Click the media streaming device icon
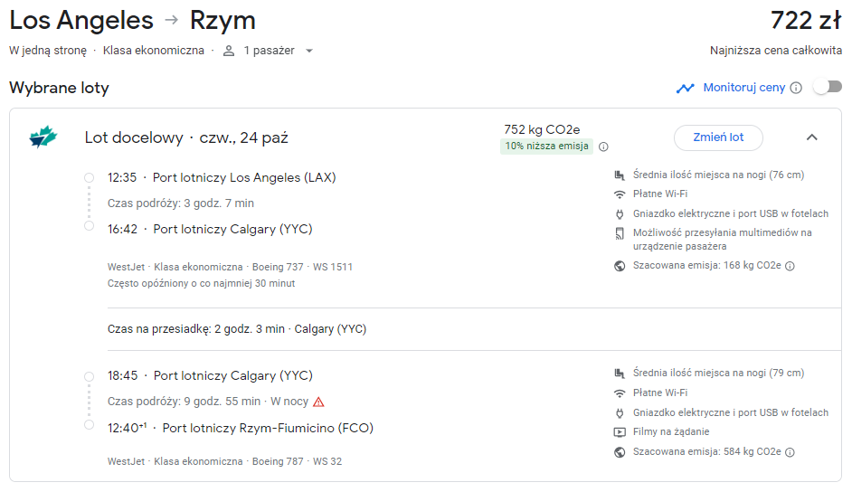Viewport: 852px width, 492px height. point(620,233)
